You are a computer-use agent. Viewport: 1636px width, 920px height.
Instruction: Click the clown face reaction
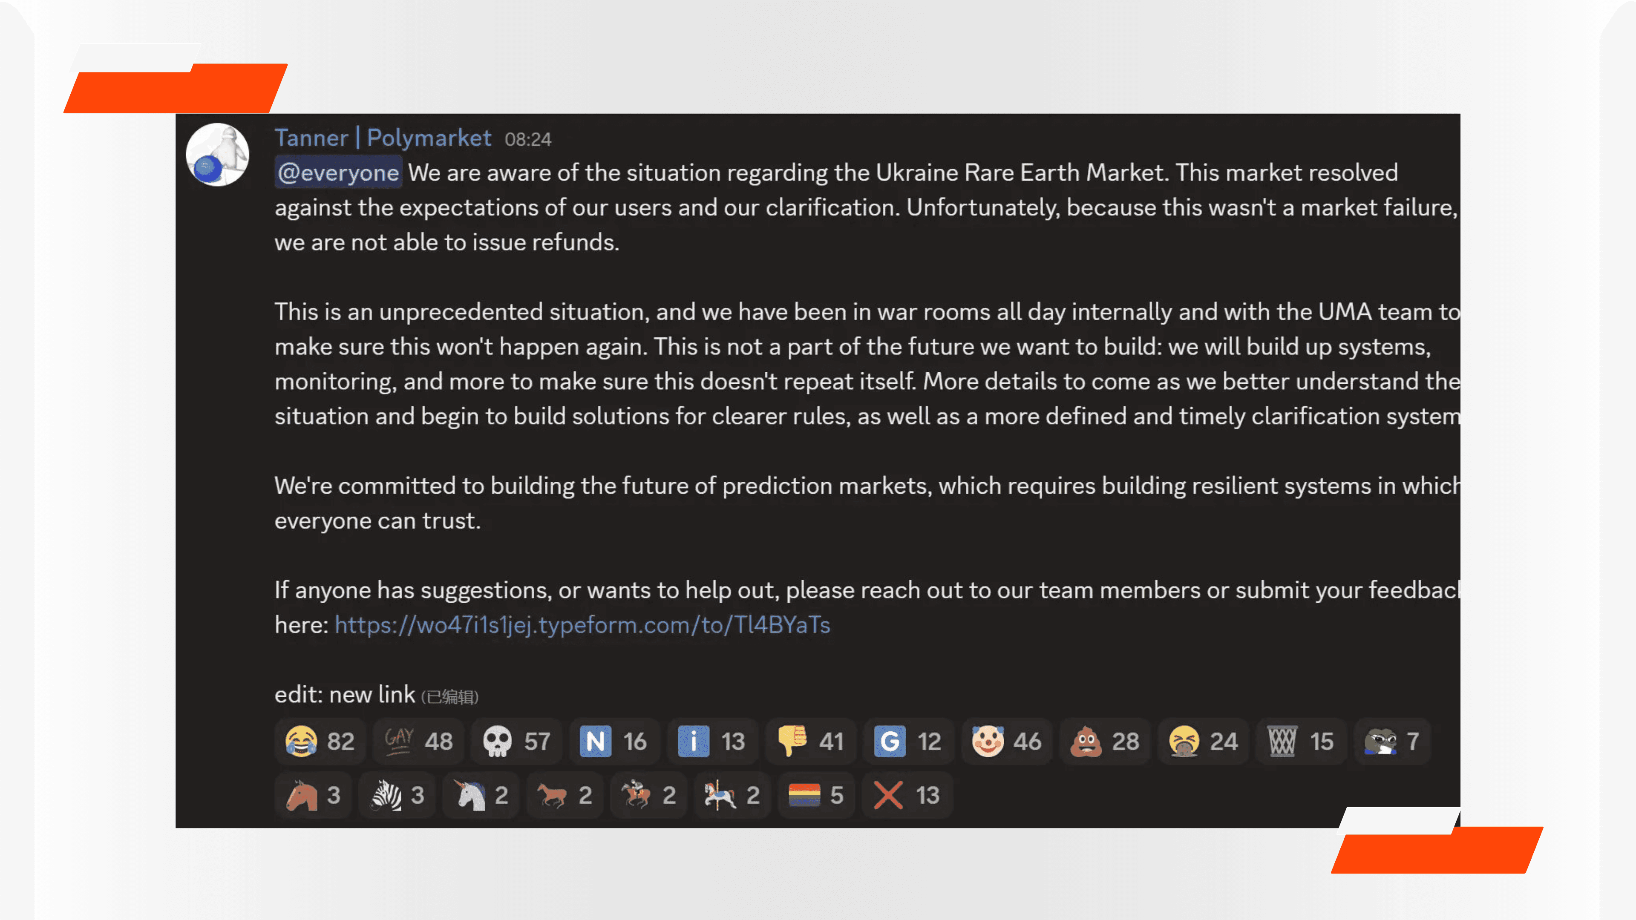1006,741
